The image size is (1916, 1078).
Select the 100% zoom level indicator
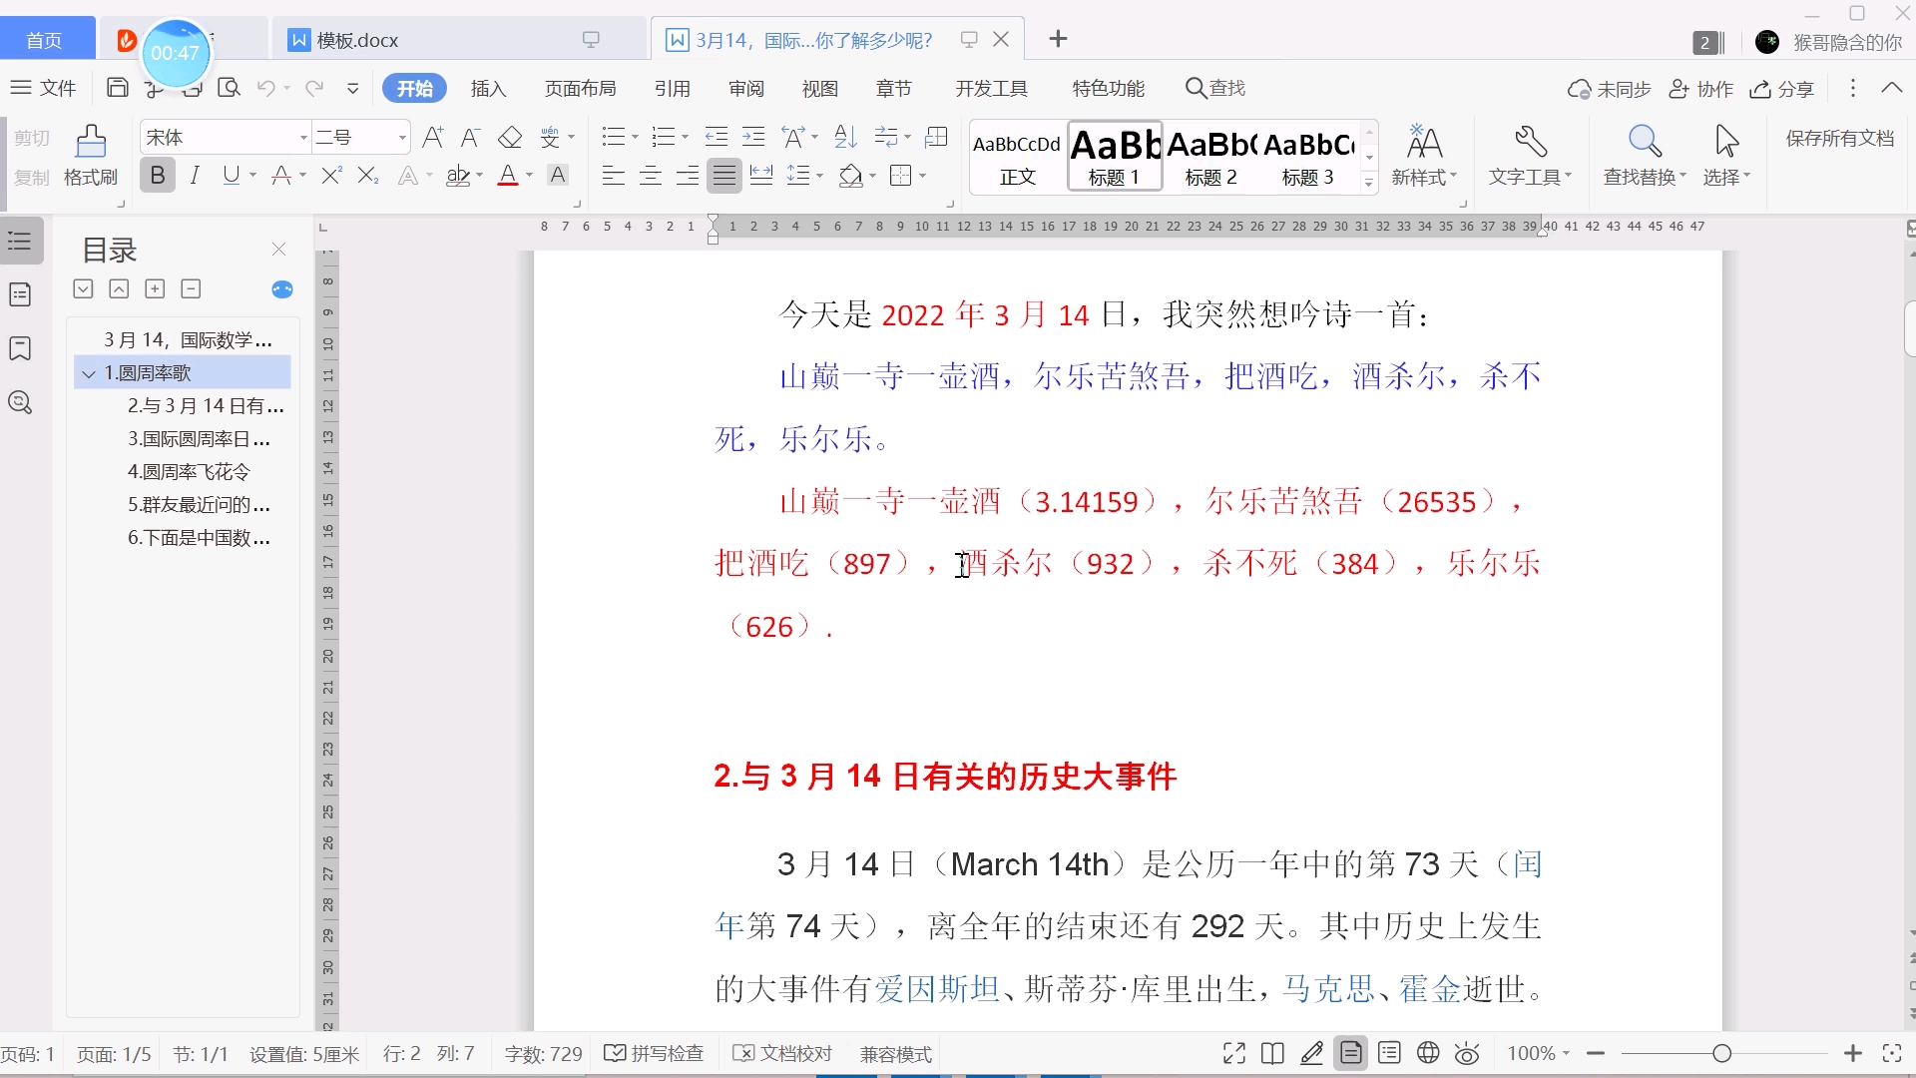coord(1529,1052)
